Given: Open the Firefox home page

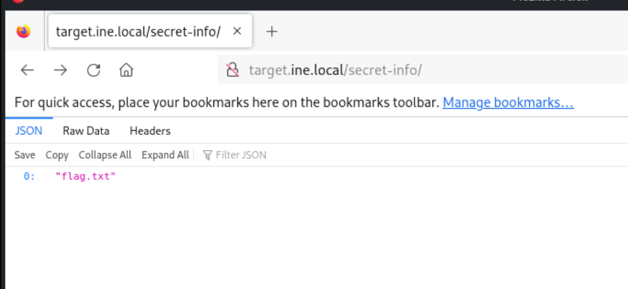Looking at the screenshot, I should [126, 70].
